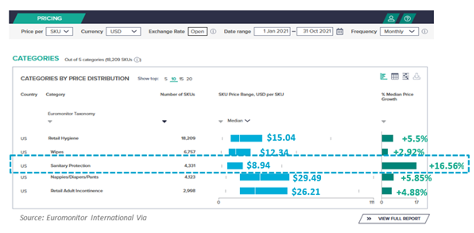This screenshot has height=233, width=474.
Task: Select the PRICING tab
Action: click(50, 19)
